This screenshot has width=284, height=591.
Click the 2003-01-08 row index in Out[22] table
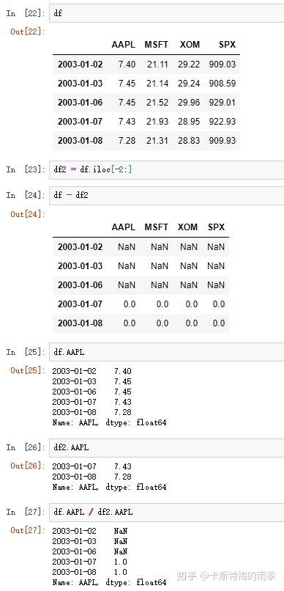pos(80,141)
